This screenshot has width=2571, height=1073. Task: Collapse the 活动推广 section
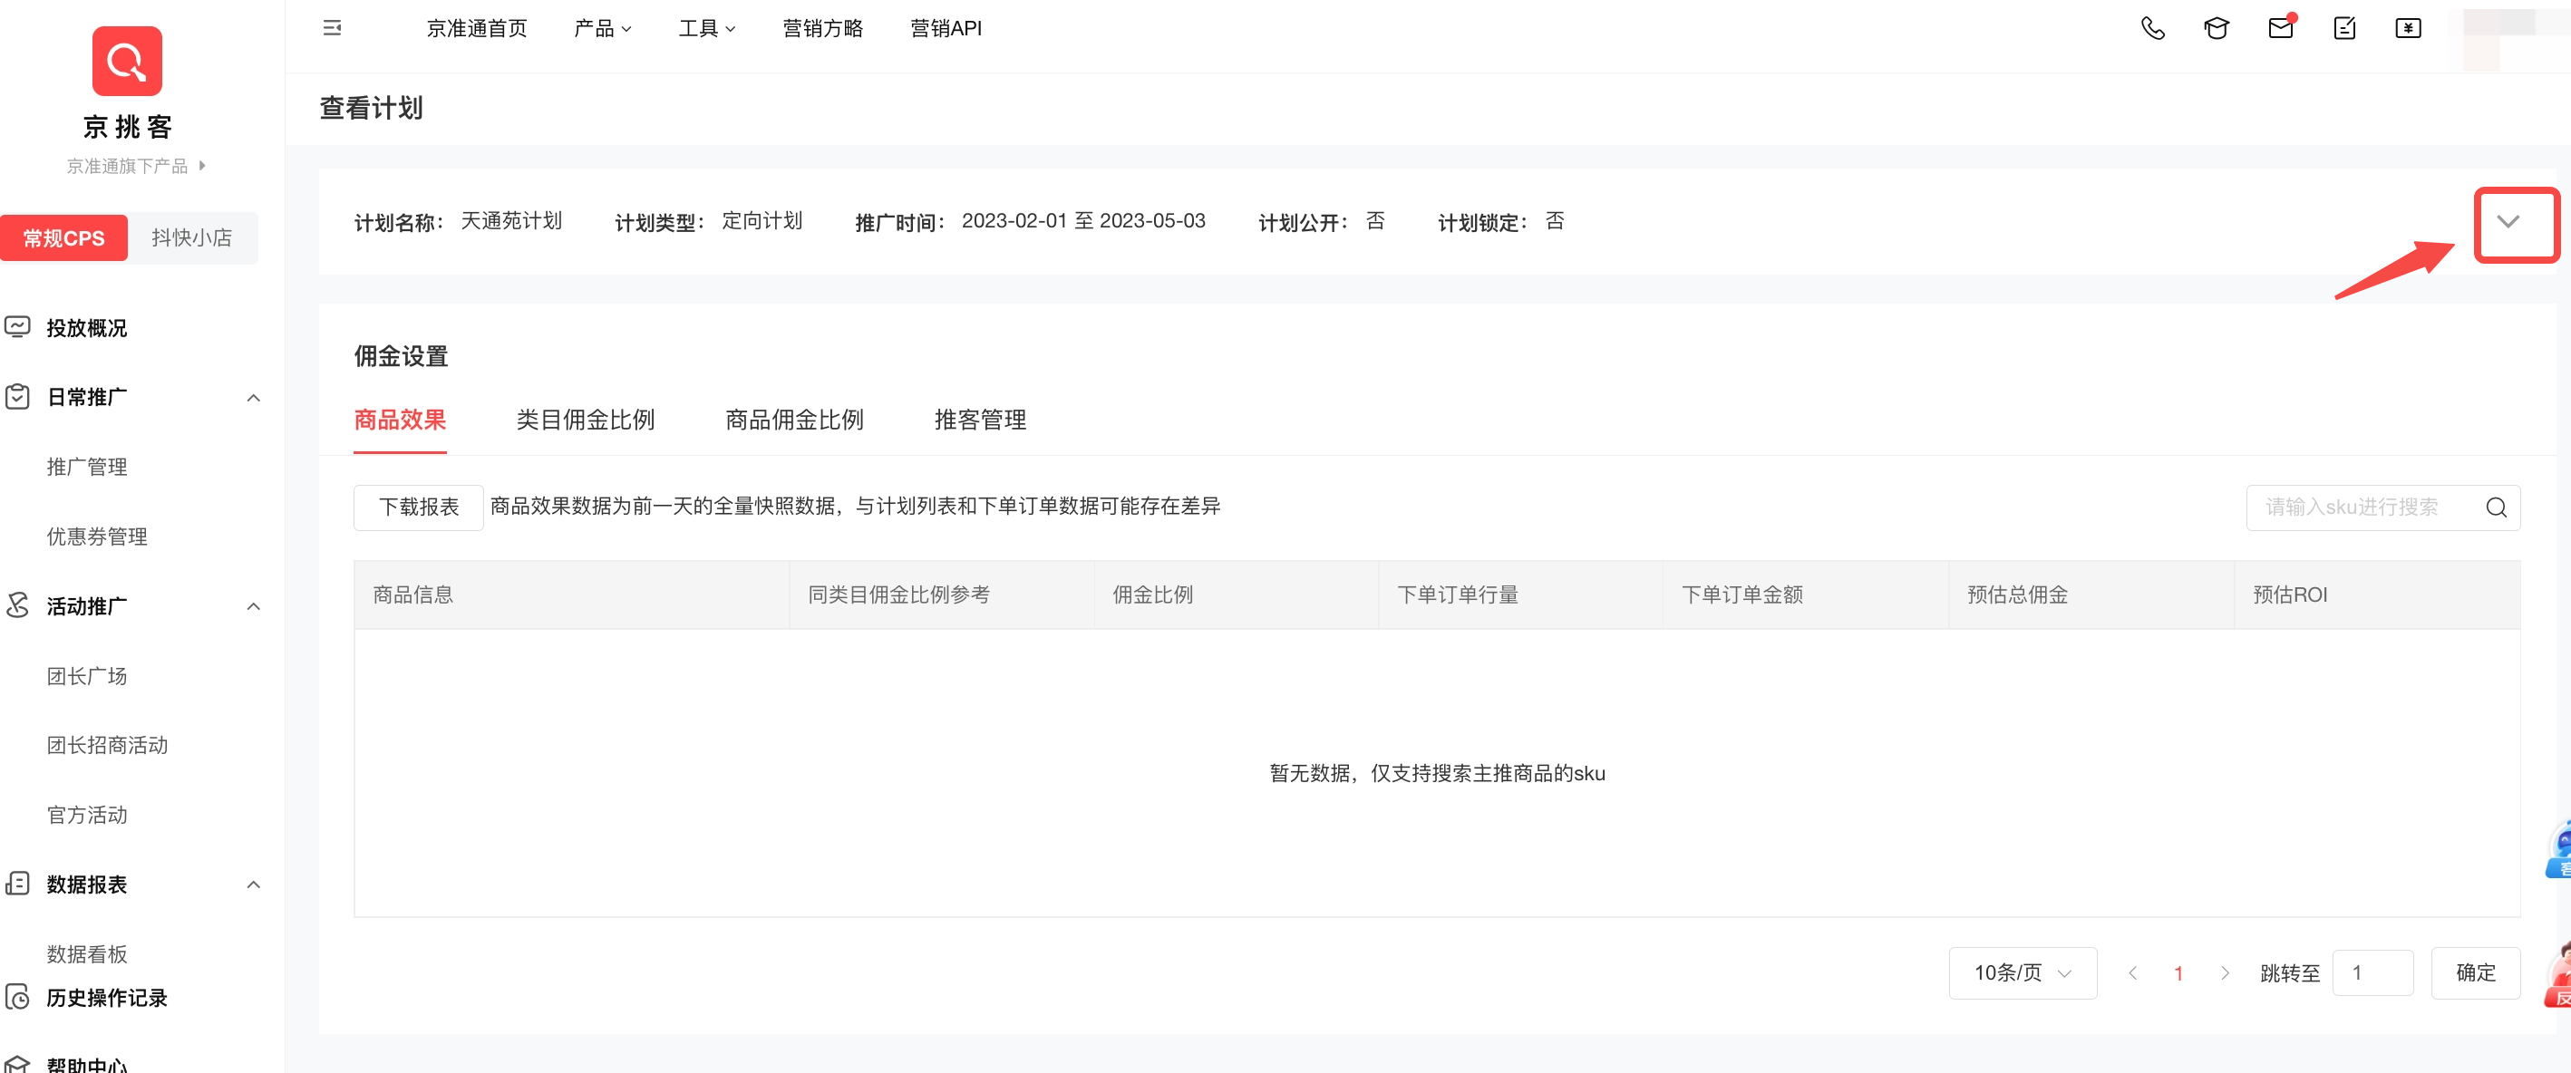pyautogui.click(x=254, y=606)
